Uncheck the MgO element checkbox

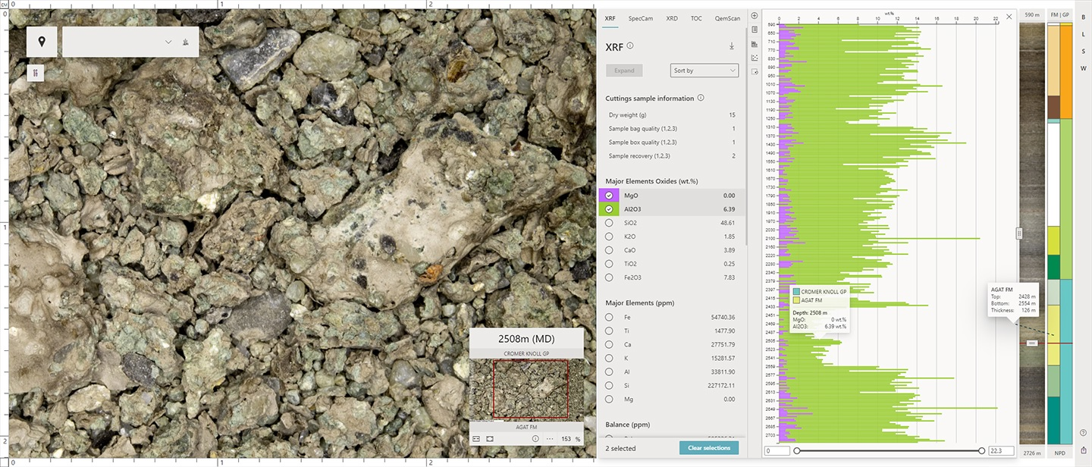[x=609, y=195]
